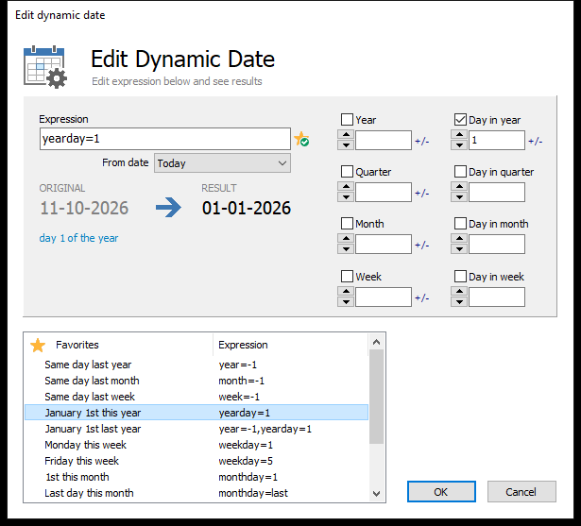This screenshot has width=581, height=526.
Task: Decrease the Day in year value
Action: click(x=459, y=144)
